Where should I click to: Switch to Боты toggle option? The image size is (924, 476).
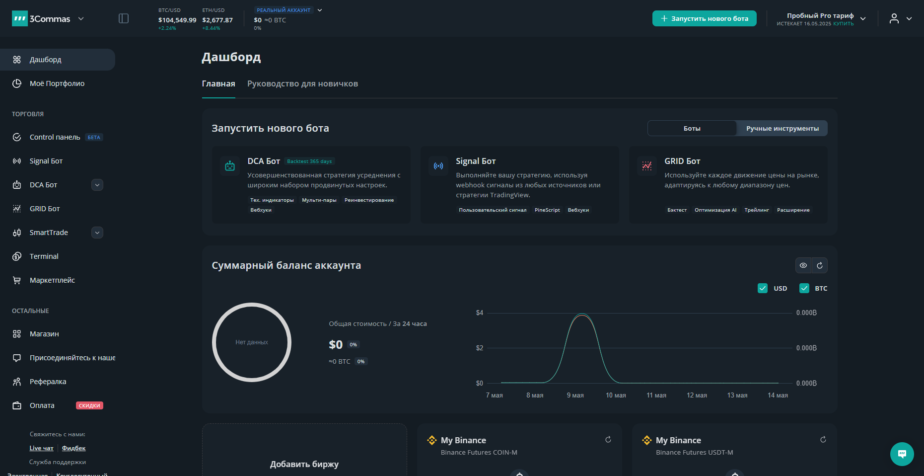point(692,128)
